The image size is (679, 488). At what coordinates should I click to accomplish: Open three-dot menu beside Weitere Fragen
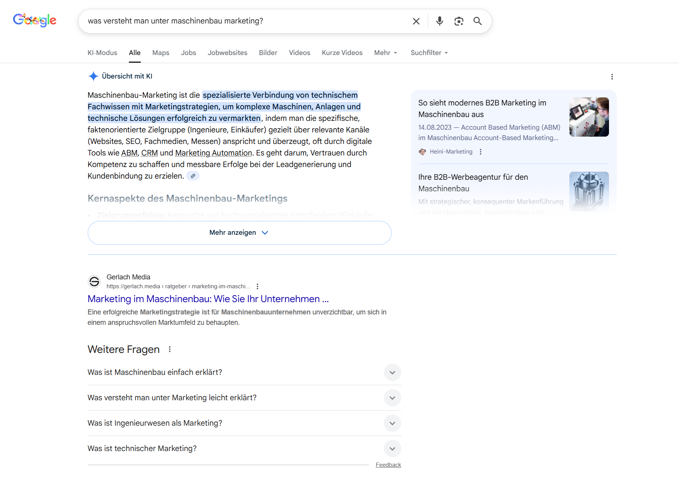click(170, 349)
